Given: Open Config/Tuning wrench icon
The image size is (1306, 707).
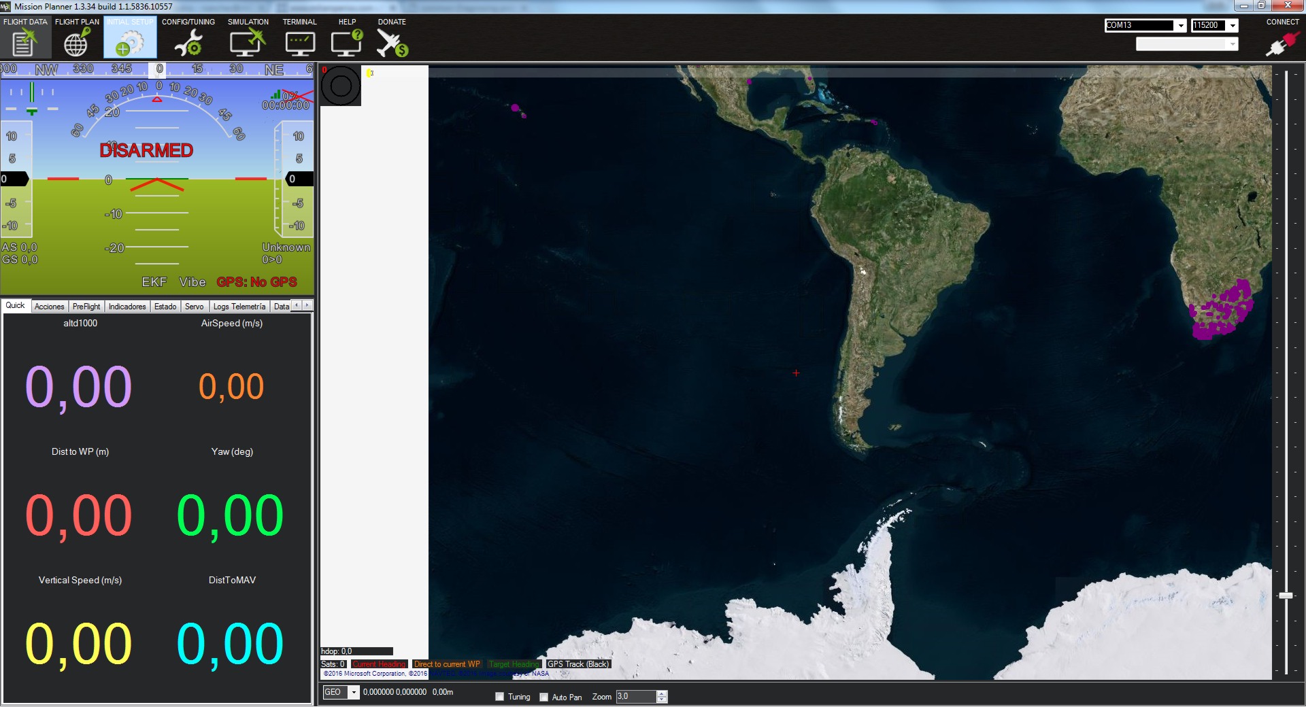Looking at the screenshot, I should [188, 43].
